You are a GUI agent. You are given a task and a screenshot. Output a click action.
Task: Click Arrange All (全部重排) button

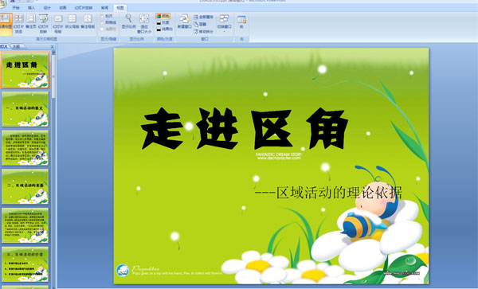click(203, 17)
